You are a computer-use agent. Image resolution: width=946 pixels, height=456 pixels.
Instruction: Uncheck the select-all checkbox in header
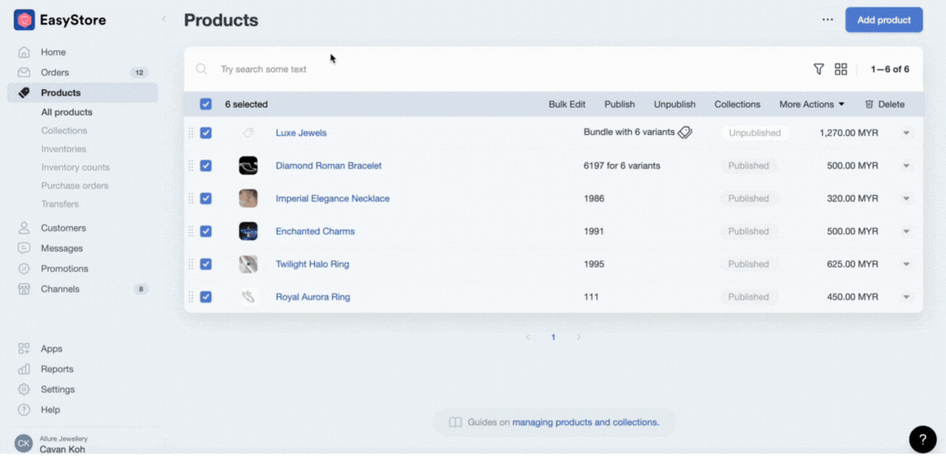pos(205,104)
